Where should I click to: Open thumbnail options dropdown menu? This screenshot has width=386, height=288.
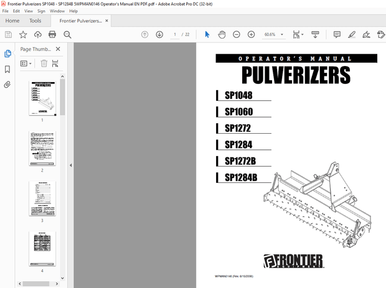(x=26, y=63)
